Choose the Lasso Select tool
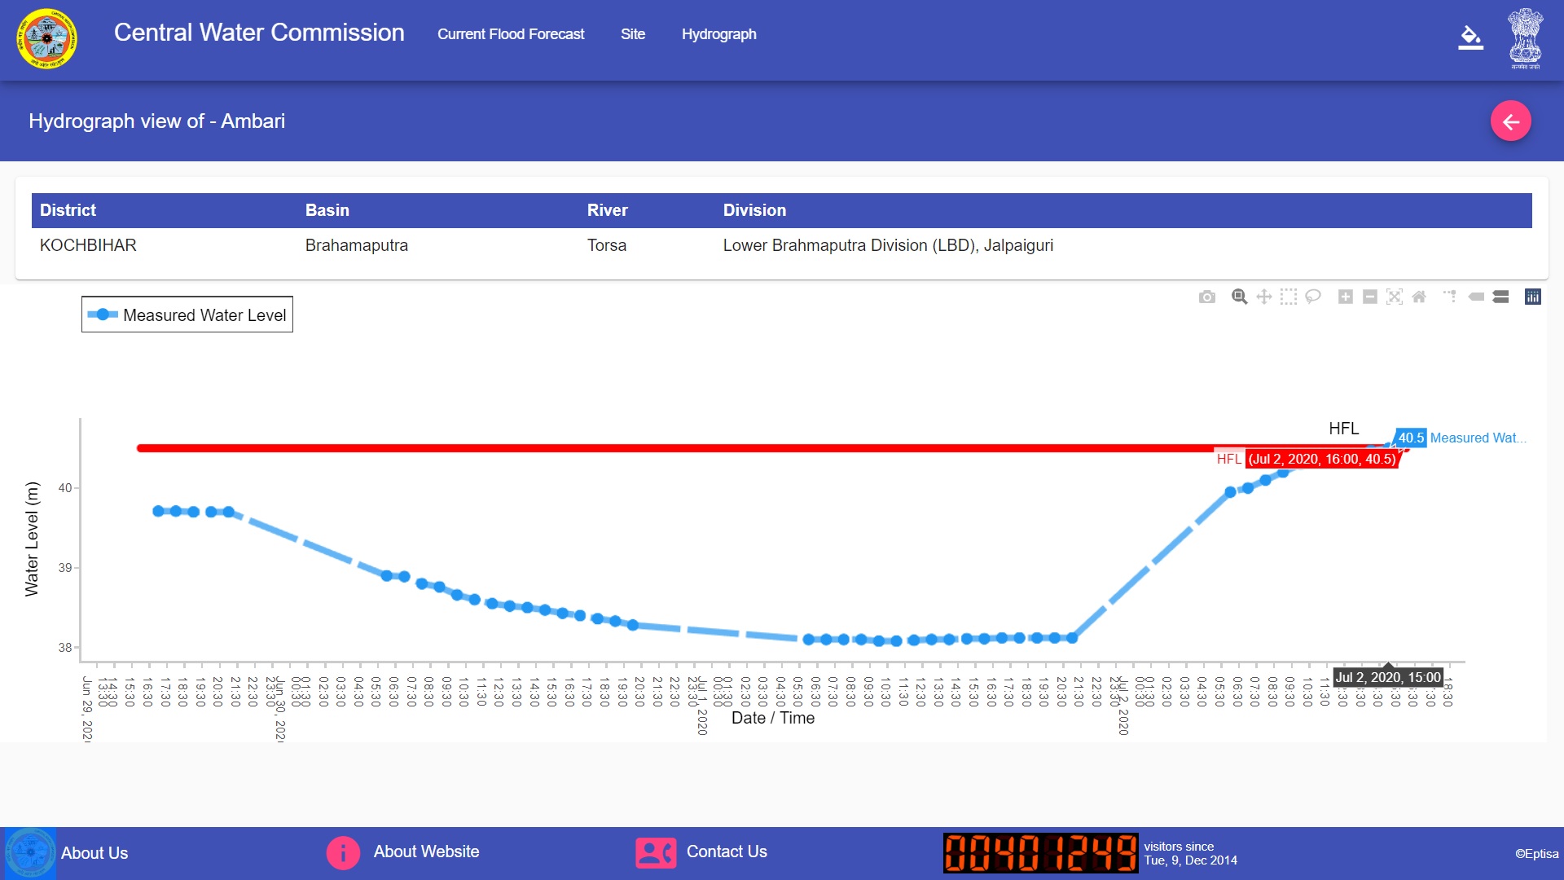 click(1312, 297)
